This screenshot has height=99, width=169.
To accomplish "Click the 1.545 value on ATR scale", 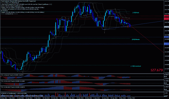I will coord(166,93).
